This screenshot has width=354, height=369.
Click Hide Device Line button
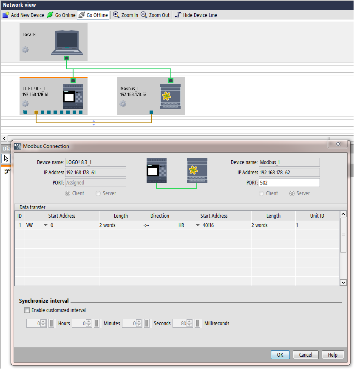pos(196,15)
